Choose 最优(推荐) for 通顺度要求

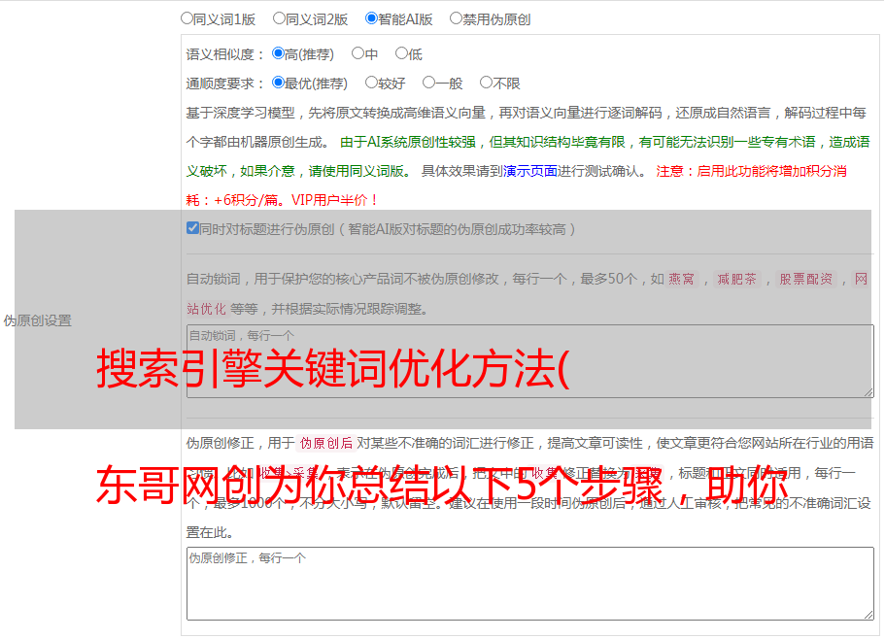(x=278, y=83)
